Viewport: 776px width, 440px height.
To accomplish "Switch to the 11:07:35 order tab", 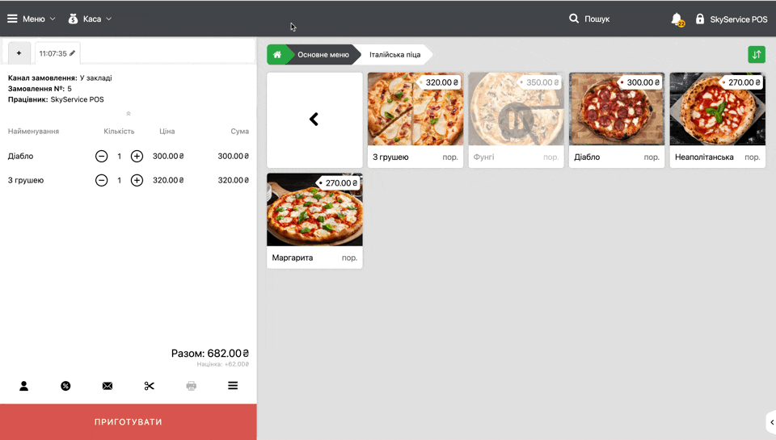I will pyautogui.click(x=57, y=53).
